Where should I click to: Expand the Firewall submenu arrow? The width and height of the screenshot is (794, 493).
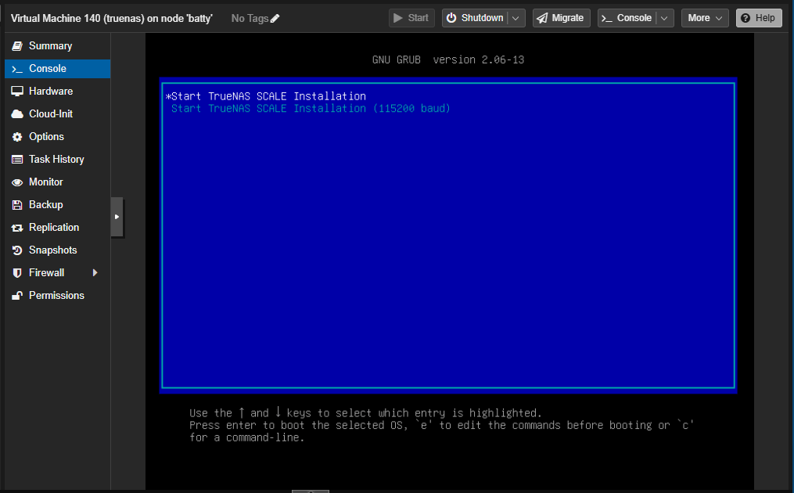tap(95, 273)
